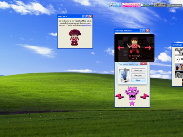Click the pixel girl with the red umbrella

[x=75, y=37]
